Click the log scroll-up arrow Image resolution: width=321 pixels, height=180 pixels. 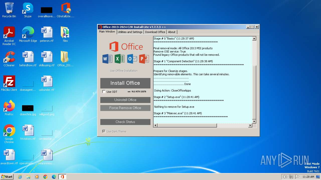(254, 38)
